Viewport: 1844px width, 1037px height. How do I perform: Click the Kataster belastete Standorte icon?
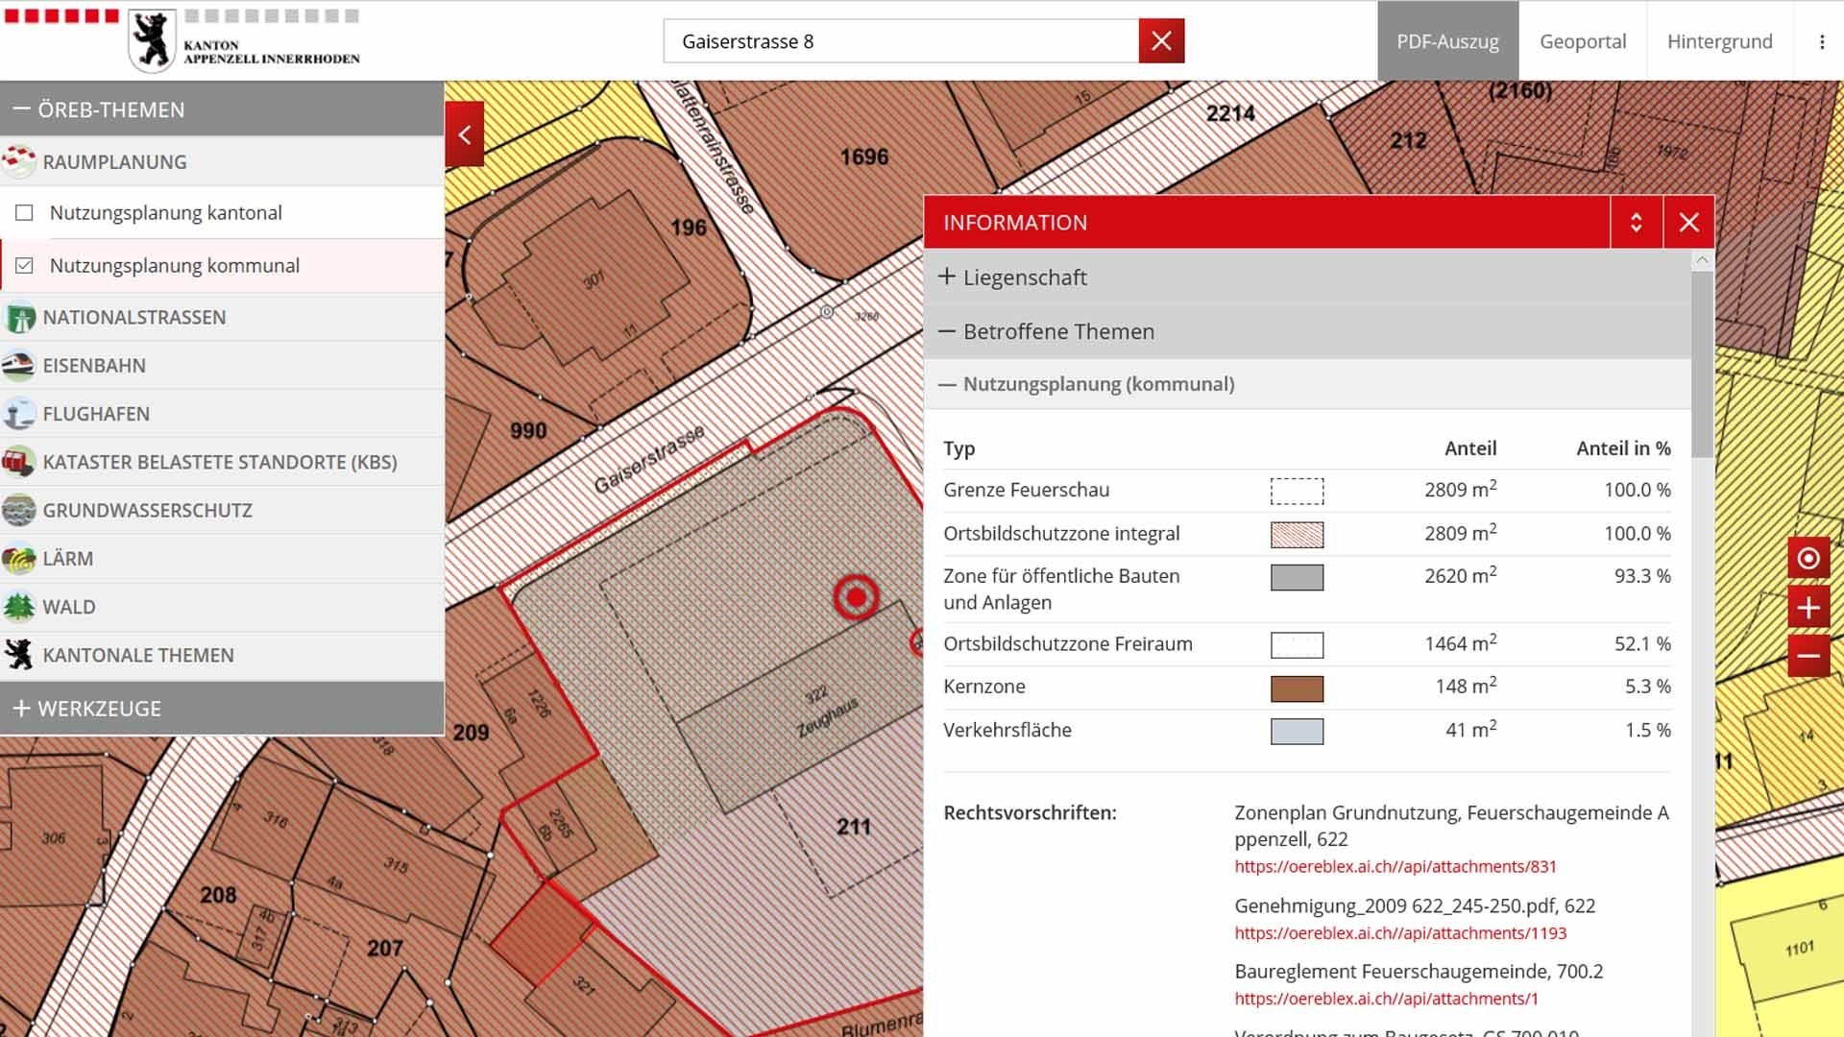click(x=19, y=462)
